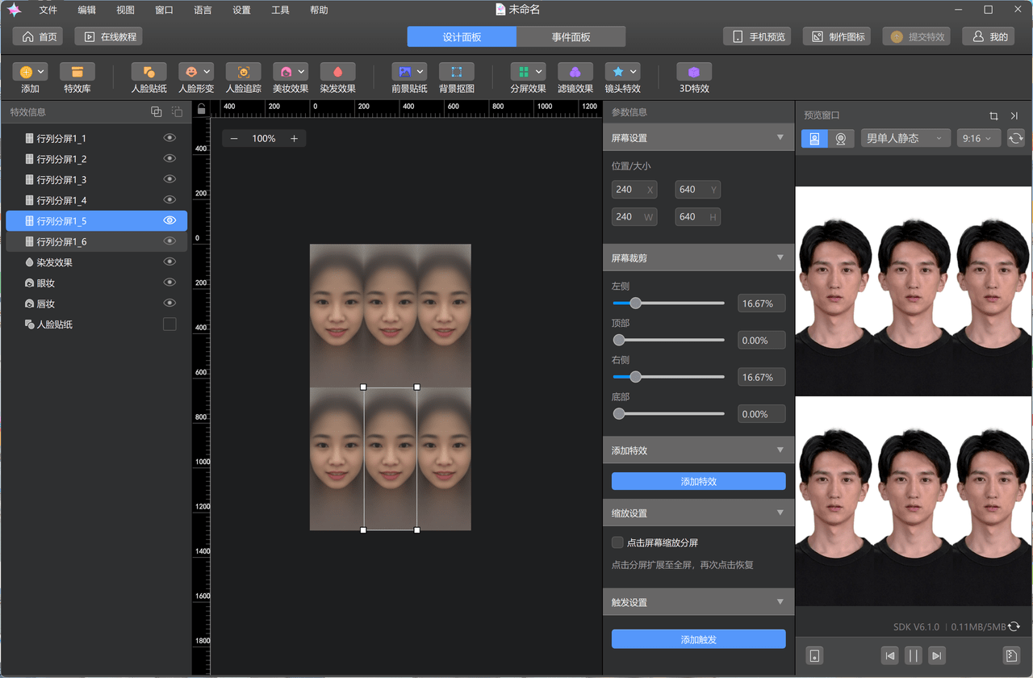
Task: Click the 添加特效 button
Action: pyautogui.click(x=698, y=482)
